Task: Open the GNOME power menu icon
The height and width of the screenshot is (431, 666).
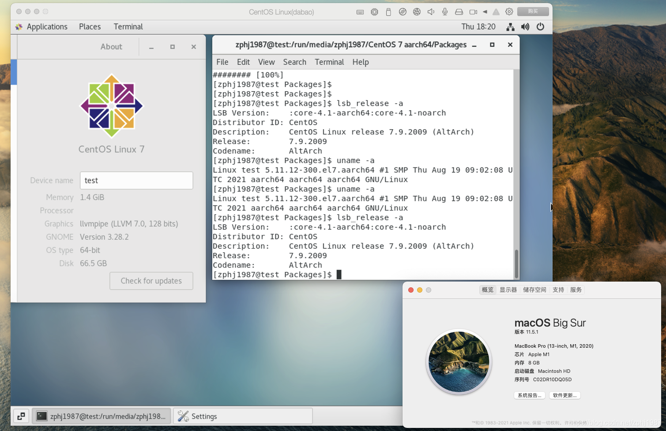Action: click(x=540, y=27)
